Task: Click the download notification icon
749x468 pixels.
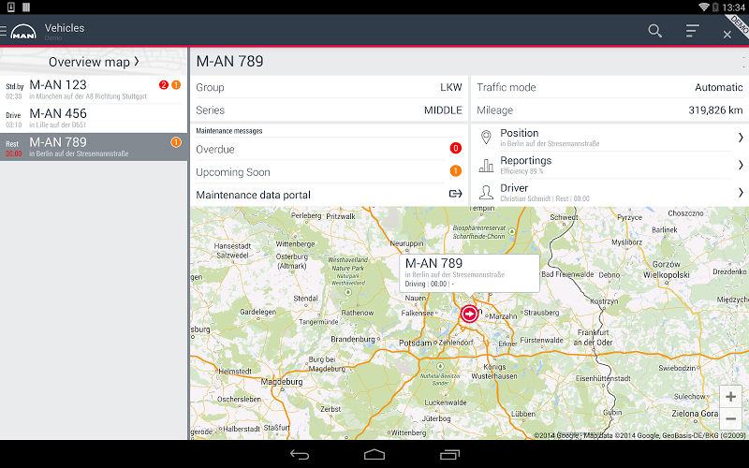Action: [x=10, y=7]
